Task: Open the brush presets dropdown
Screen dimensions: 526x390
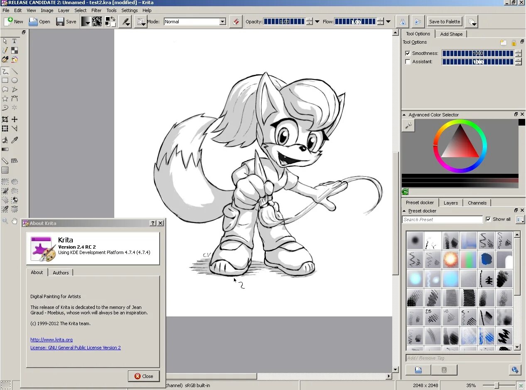Action: (x=140, y=22)
